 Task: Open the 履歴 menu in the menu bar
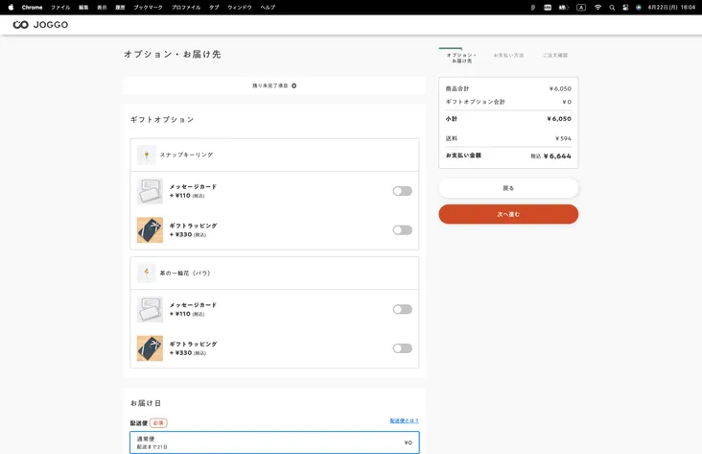tap(120, 7)
